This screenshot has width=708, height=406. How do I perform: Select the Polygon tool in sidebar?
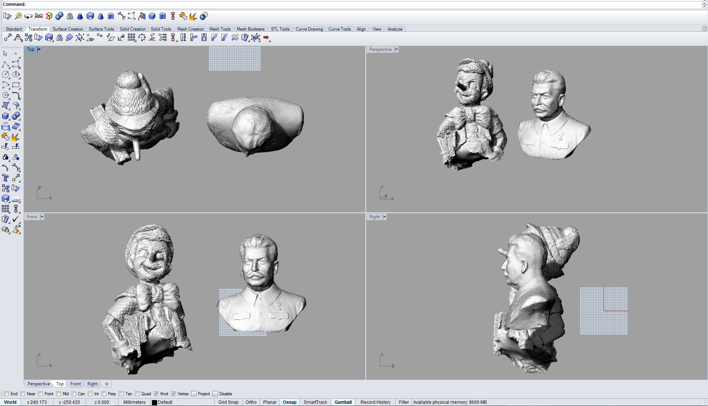[5, 96]
